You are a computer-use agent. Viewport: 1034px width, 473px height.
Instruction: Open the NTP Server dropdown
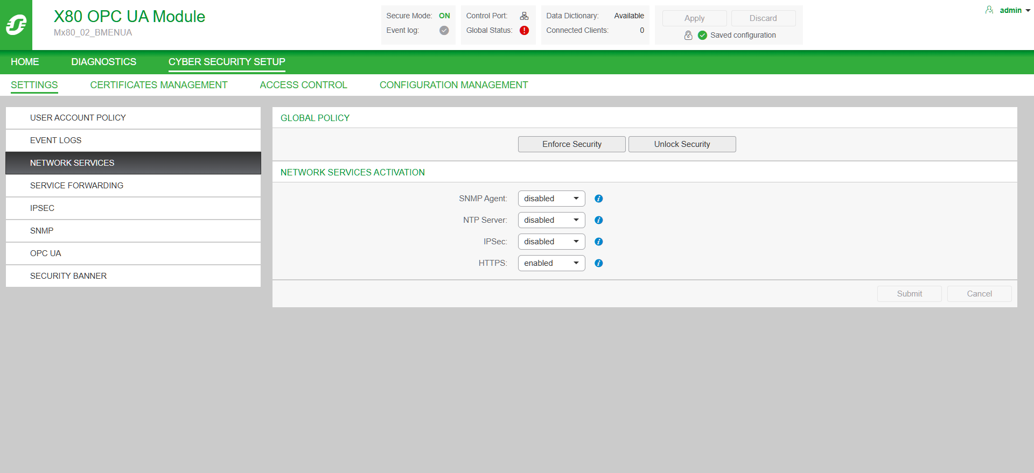click(x=551, y=220)
